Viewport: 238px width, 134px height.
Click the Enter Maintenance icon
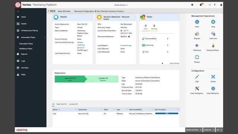pyautogui.click(x=213, y=89)
